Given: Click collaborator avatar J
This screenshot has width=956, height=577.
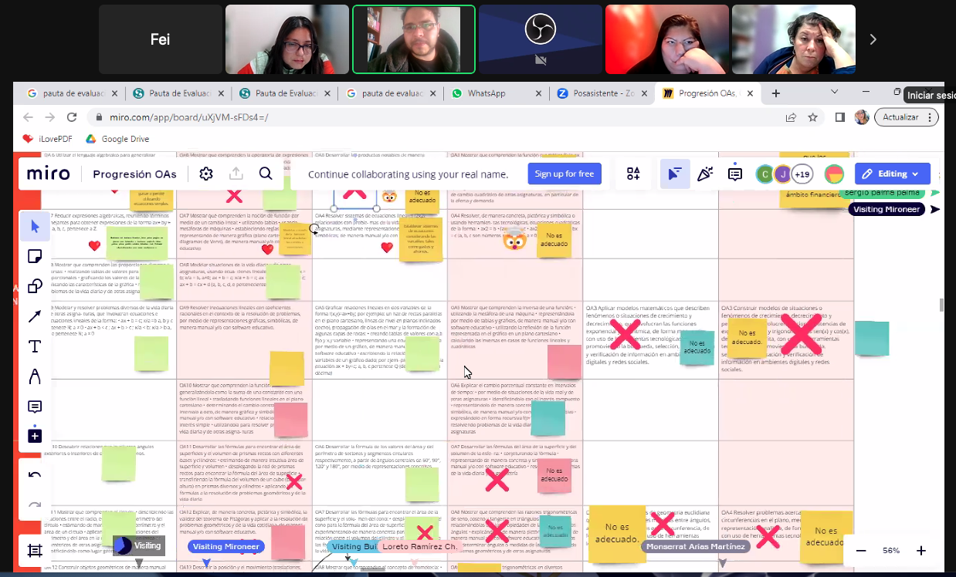Looking at the screenshot, I should (782, 174).
